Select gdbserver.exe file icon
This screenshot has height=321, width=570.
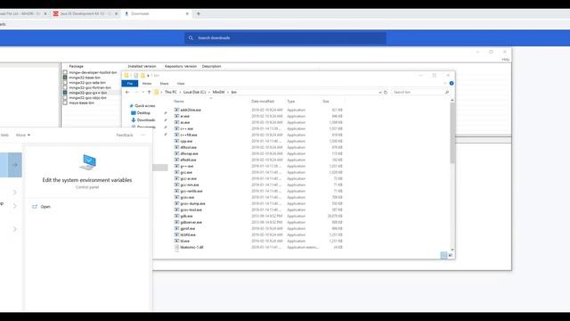[176, 222]
